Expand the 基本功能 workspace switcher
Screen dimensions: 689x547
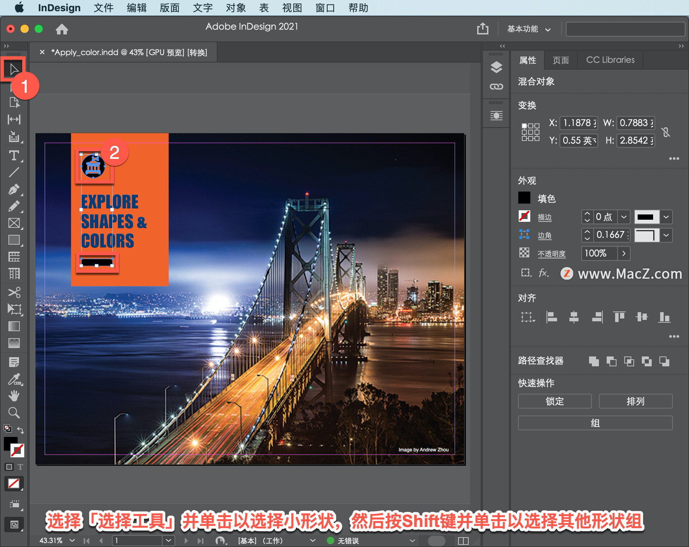tap(528, 29)
